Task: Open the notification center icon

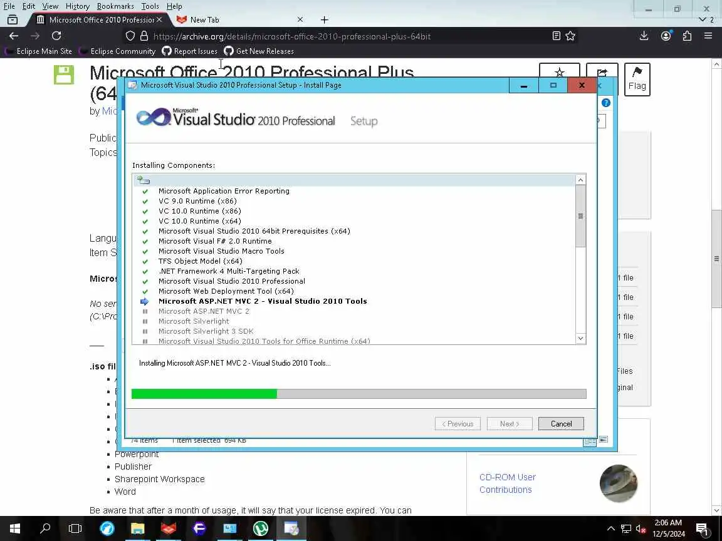Action: pyautogui.click(x=702, y=528)
